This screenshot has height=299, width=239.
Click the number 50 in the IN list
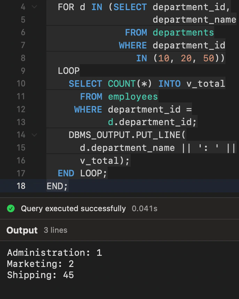coord(208,58)
